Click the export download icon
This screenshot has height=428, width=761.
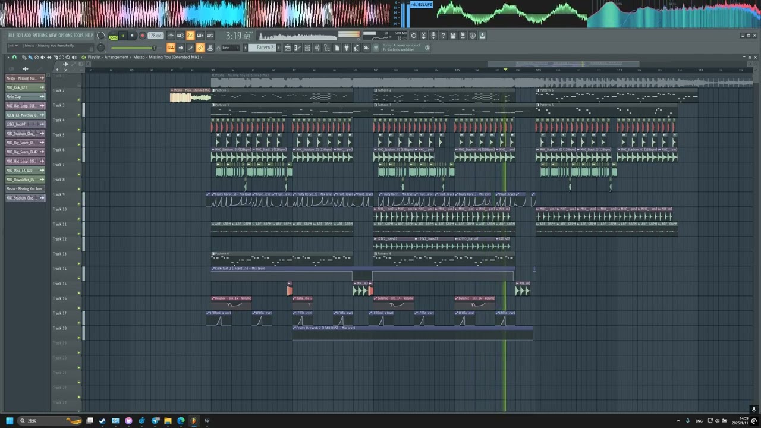point(482,36)
